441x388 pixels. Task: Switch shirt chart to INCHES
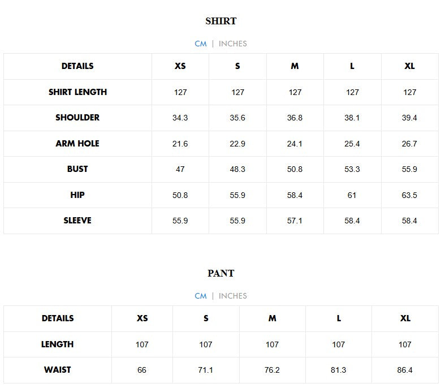pyautogui.click(x=232, y=44)
